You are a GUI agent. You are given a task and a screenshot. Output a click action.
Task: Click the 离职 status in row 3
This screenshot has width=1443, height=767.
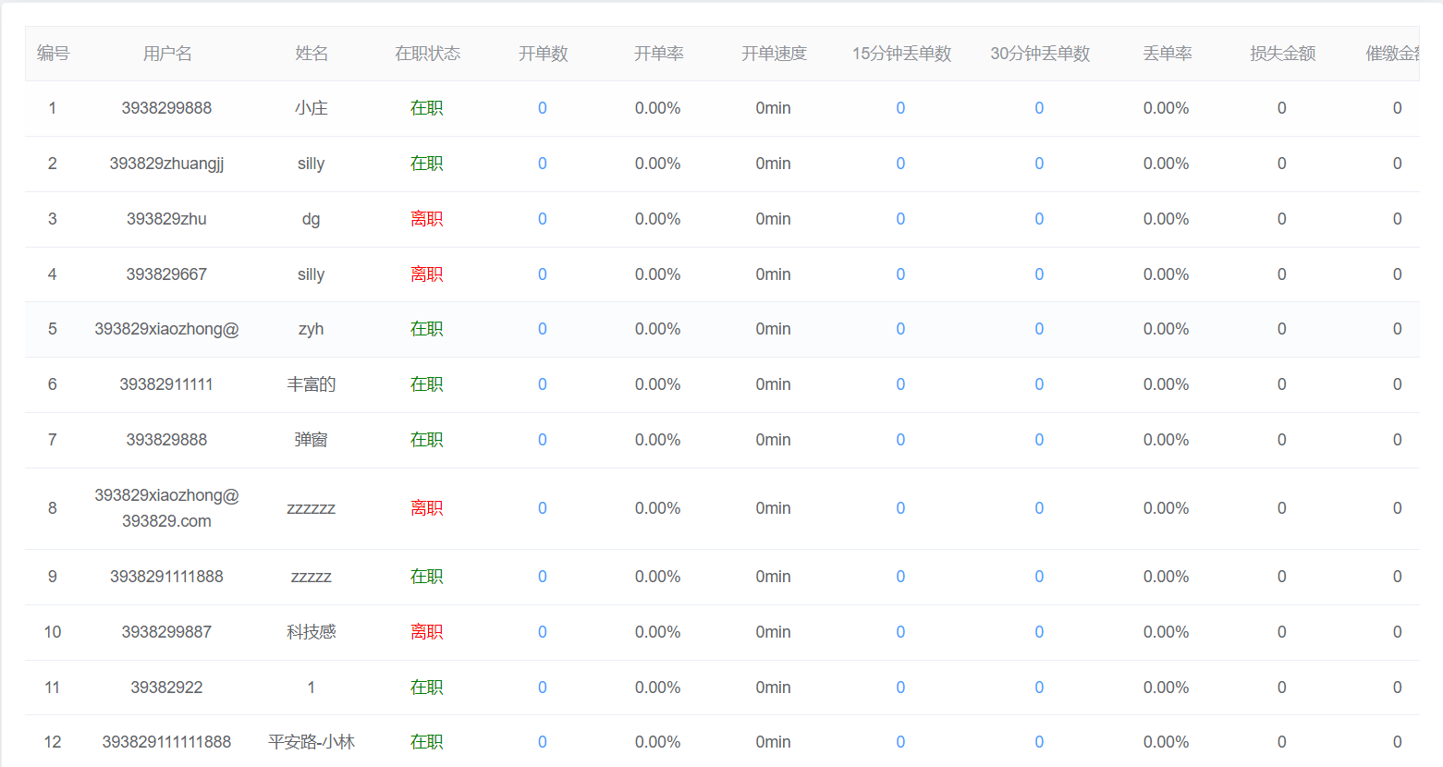(427, 219)
